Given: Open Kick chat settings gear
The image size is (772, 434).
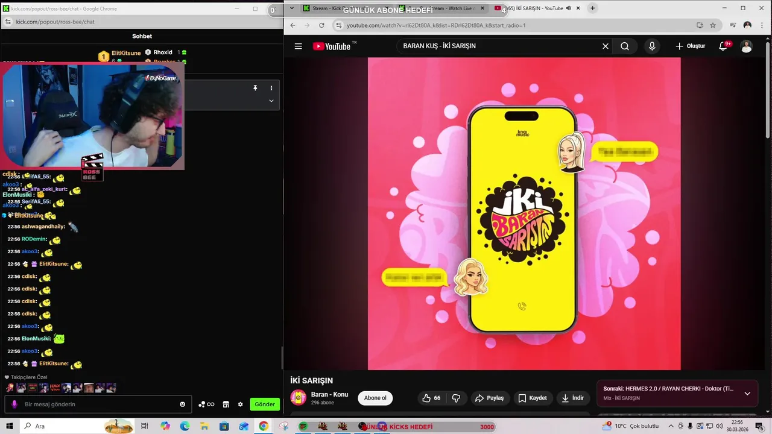Looking at the screenshot, I should click(x=240, y=404).
